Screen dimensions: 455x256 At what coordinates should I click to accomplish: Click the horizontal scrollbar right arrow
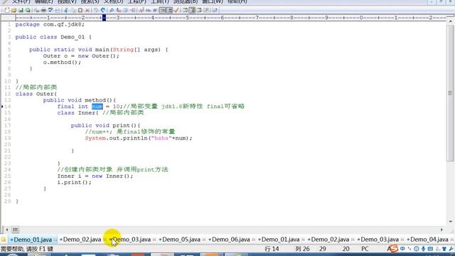click(441, 230)
